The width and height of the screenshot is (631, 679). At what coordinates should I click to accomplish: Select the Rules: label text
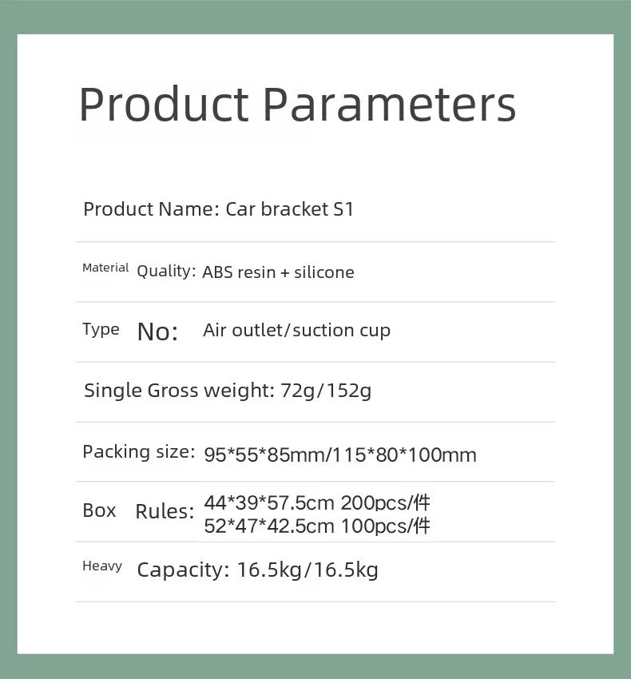click(x=165, y=511)
